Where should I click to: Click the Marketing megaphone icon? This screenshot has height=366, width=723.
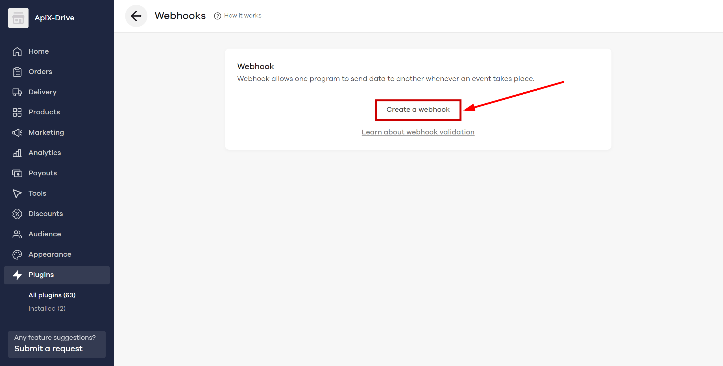tap(17, 132)
